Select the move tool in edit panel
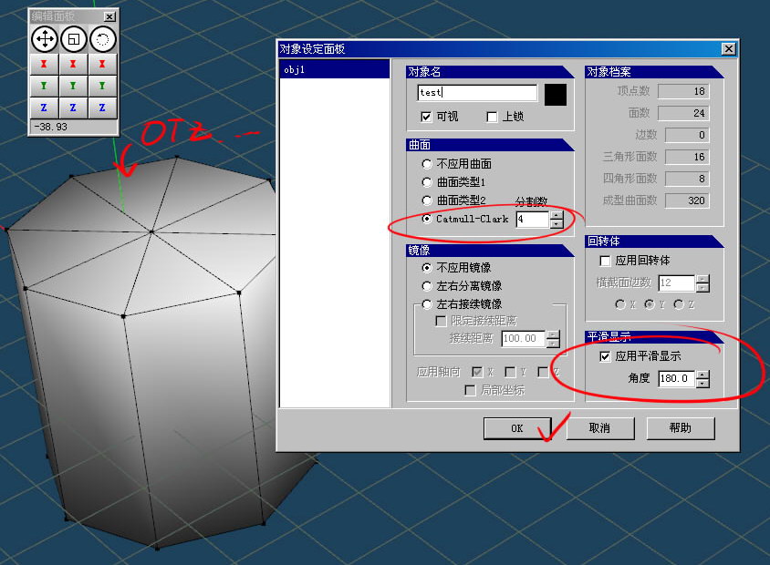The width and height of the screenshot is (770, 565). [x=45, y=39]
